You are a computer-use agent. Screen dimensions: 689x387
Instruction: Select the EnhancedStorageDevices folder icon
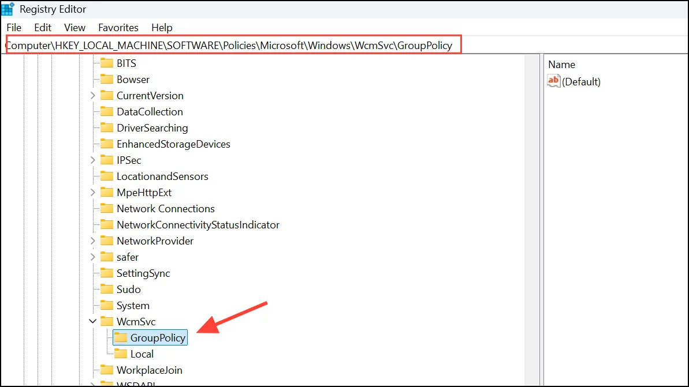click(x=107, y=144)
